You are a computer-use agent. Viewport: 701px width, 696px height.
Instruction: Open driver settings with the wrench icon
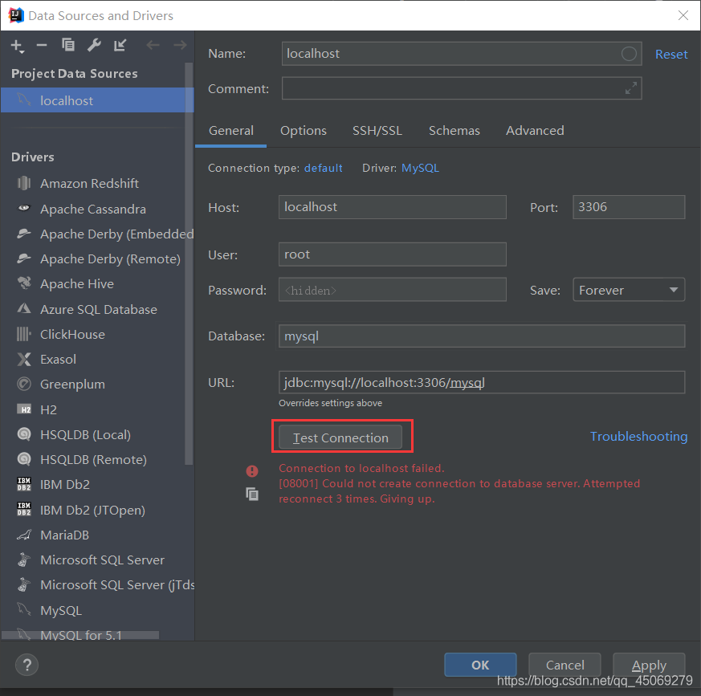(x=94, y=45)
